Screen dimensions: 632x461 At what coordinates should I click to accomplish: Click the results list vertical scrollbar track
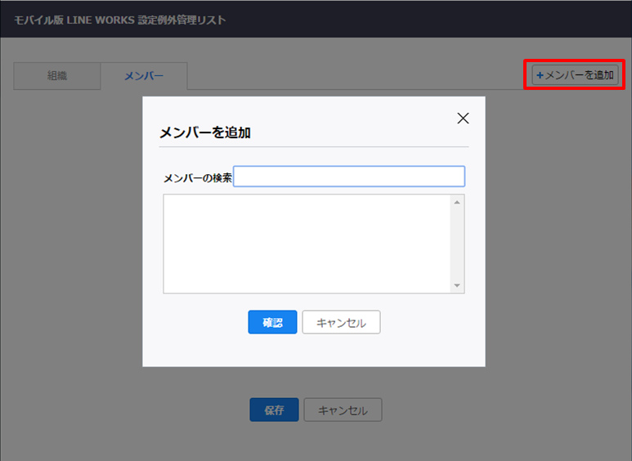[x=457, y=244]
